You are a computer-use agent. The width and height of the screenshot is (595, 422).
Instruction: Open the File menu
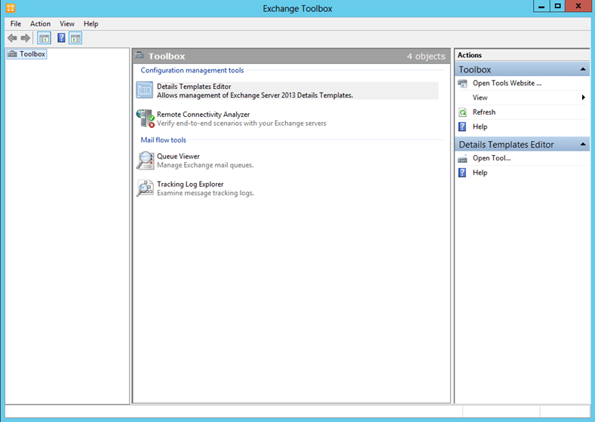(x=16, y=23)
